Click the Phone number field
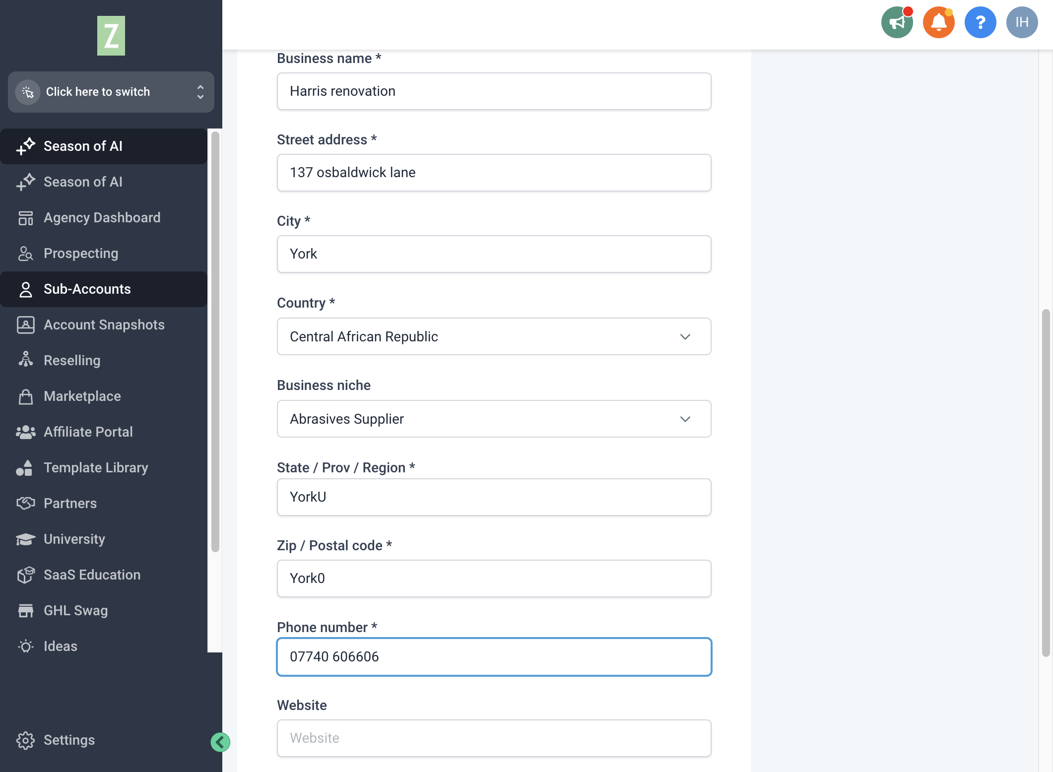Viewport: 1053px width, 772px height. coord(494,657)
